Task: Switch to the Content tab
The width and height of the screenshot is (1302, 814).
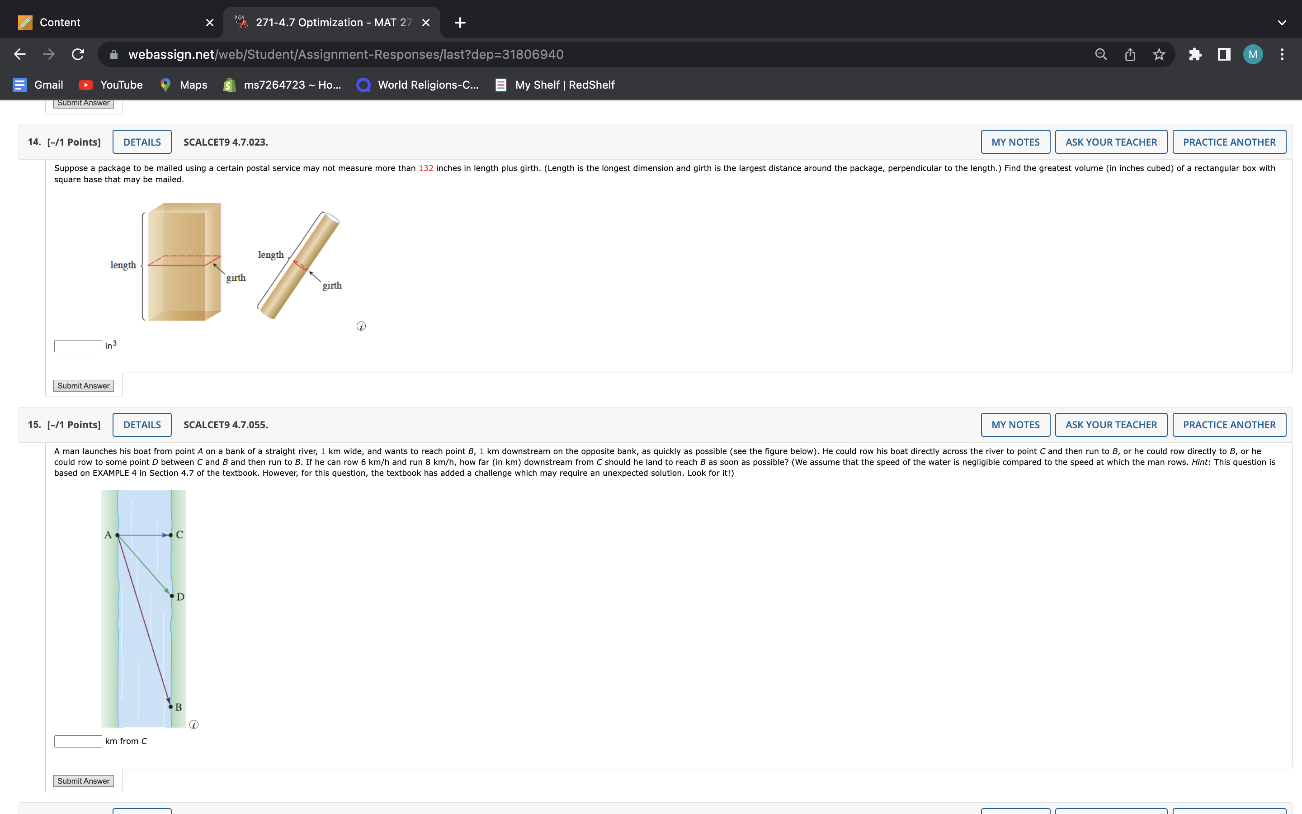Action: [x=108, y=23]
